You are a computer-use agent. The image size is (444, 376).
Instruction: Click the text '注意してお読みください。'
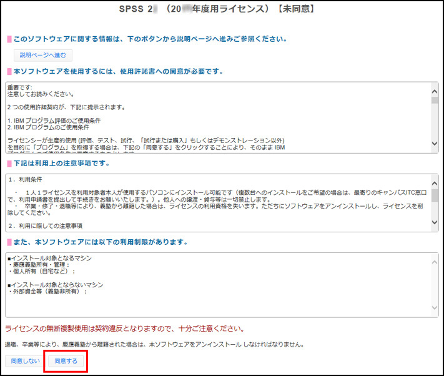[x=41, y=94]
